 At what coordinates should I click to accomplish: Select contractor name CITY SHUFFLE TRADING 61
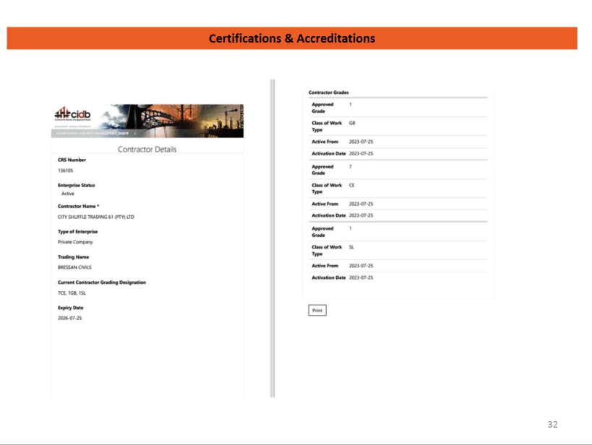(x=95, y=217)
